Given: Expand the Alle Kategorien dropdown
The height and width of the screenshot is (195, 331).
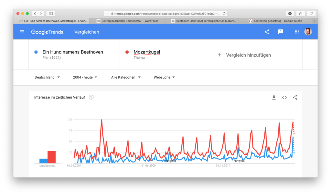Looking at the screenshot, I should pos(126,77).
